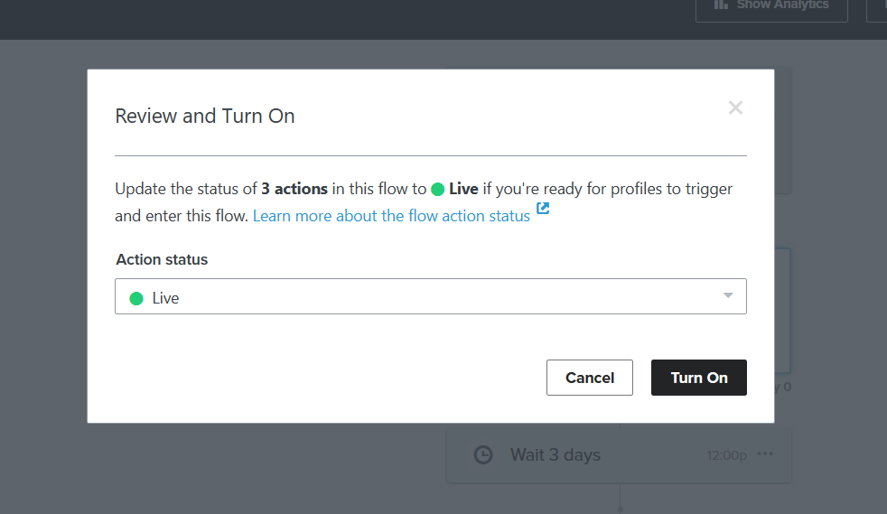Viewport: 887px width, 514px height.
Task: Click the green Live status dot in description
Action: click(x=437, y=189)
